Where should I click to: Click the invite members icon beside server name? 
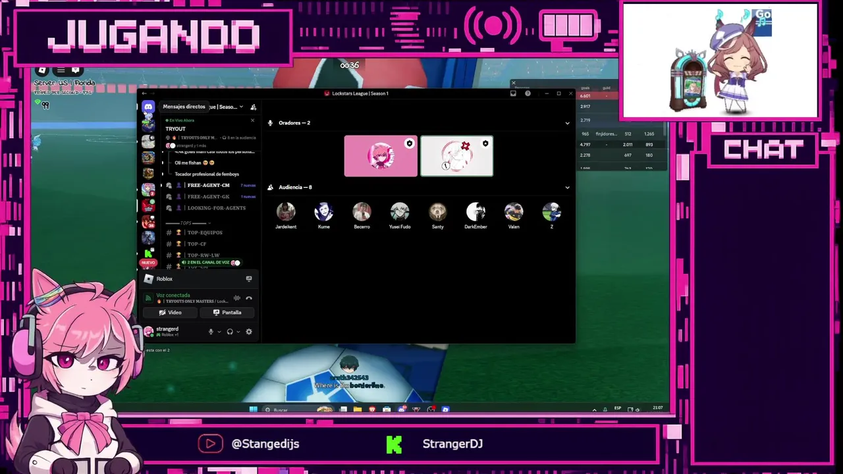(x=254, y=107)
